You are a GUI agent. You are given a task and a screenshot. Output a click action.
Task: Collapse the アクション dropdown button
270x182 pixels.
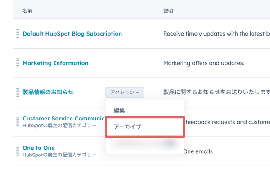pos(125,93)
